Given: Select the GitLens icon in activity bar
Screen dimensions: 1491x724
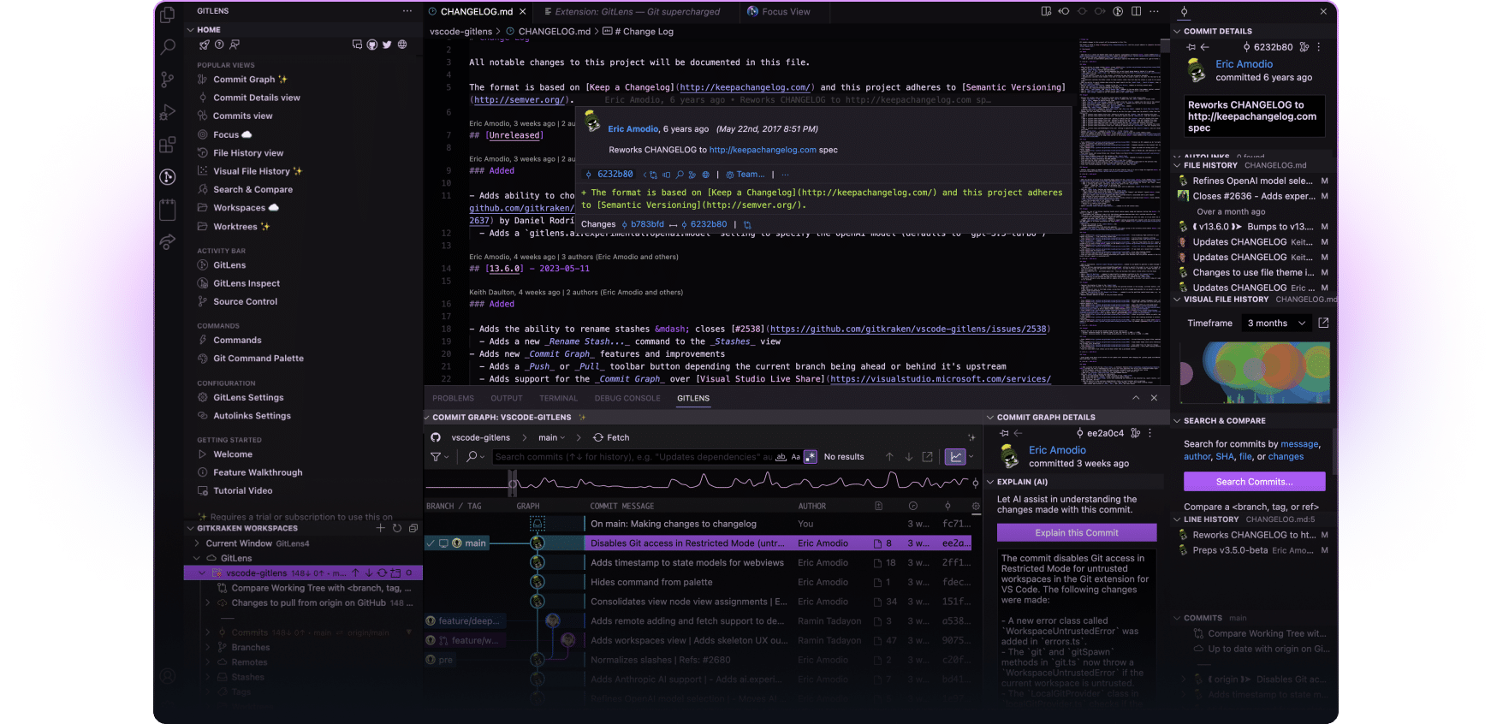Looking at the screenshot, I should pos(168,176).
